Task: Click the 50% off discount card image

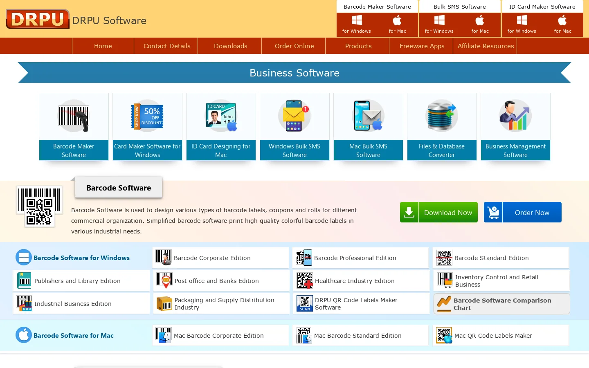Action: pos(147,116)
